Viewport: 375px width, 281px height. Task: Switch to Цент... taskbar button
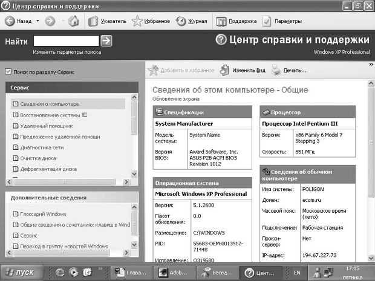pyautogui.click(x=261, y=273)
